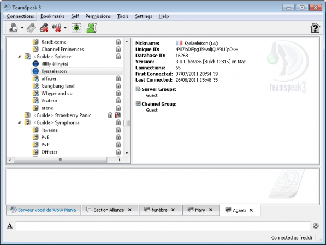Click the lock icon on Channel Eminences row
This screenshot has width=326, height=245.
(x=118, y=49)
